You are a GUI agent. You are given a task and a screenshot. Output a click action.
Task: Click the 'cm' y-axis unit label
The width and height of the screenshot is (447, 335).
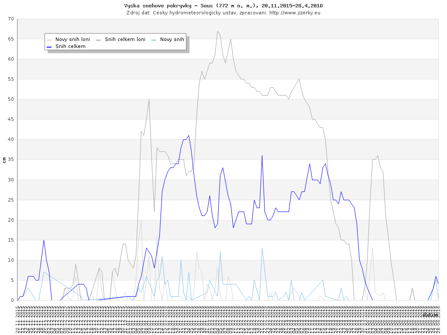click(x=4, y=160)
